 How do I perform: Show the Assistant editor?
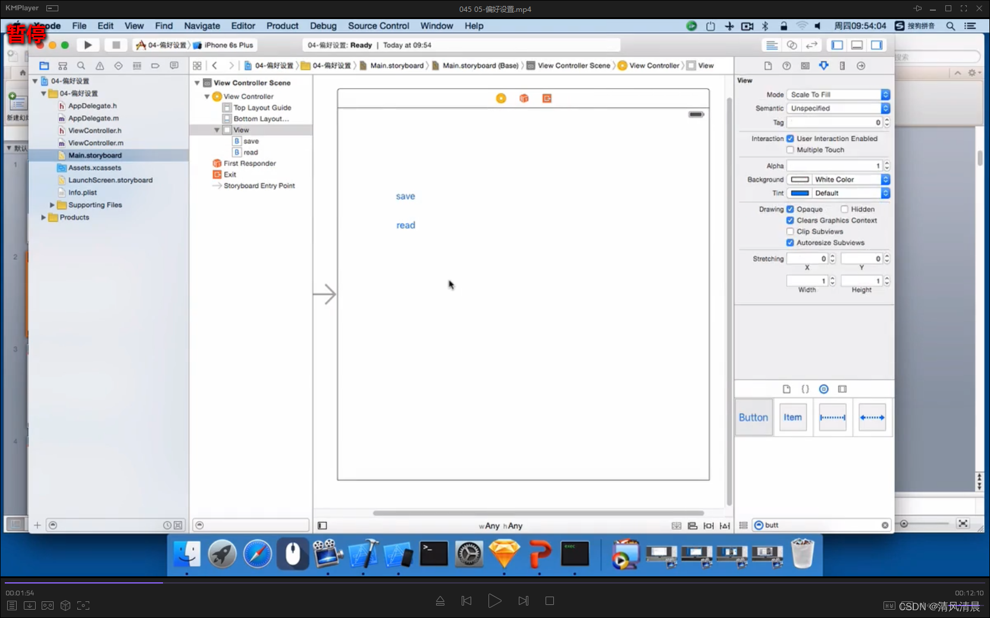[792, 45]
